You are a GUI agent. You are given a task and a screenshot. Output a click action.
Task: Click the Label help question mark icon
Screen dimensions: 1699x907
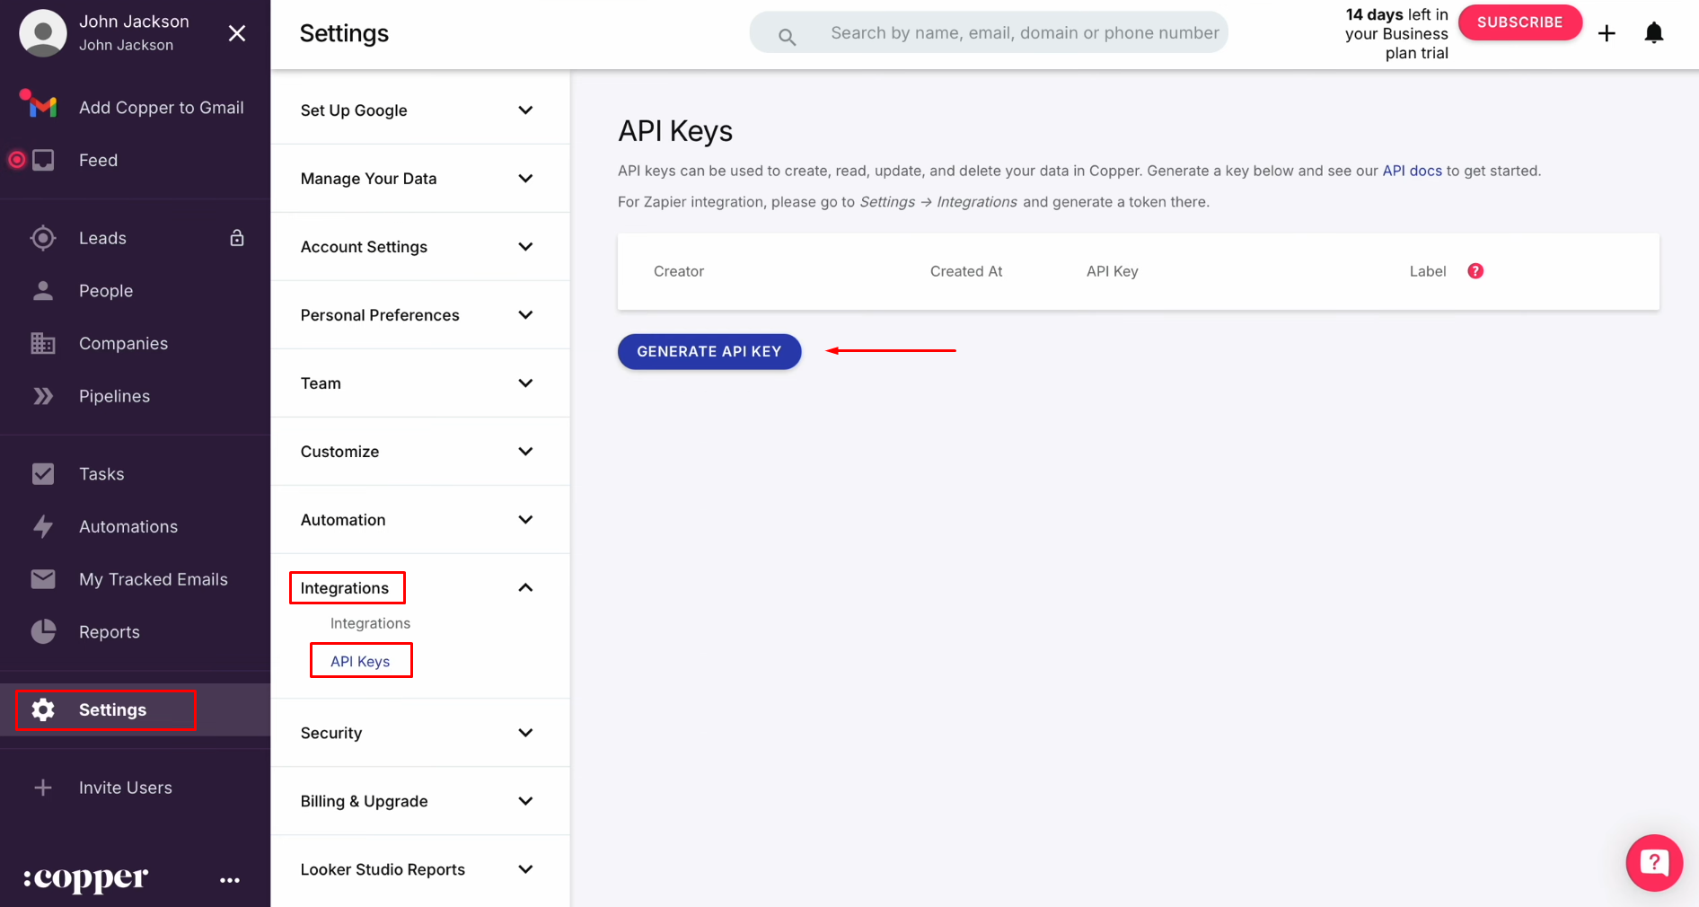click(x=1475, y=271)
